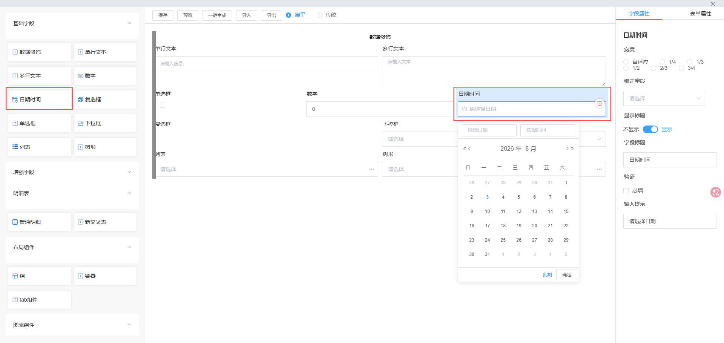The height and width of the screenshot is (343, 724).
Task: Confirm date selection with 确定 button
Action: 567,275
